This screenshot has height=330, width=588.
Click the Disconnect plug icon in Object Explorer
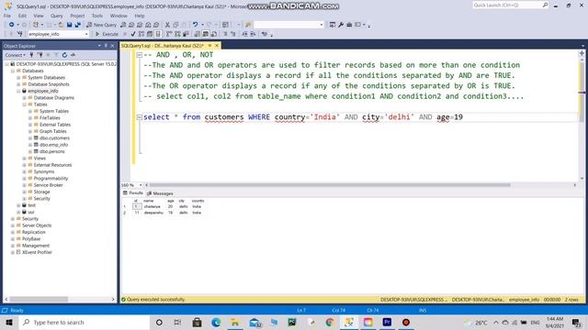[x=40, y=55]
